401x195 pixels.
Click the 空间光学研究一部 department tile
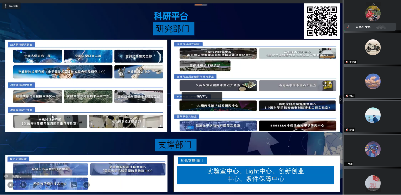[x=37, y=56]
